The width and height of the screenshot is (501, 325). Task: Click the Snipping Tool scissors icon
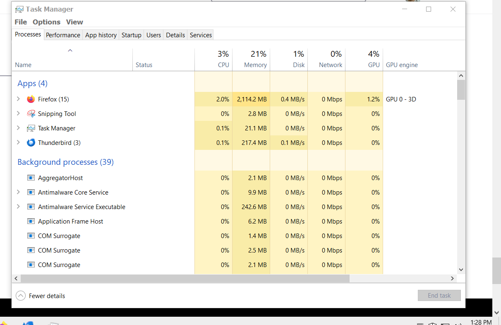pos(31,114)
